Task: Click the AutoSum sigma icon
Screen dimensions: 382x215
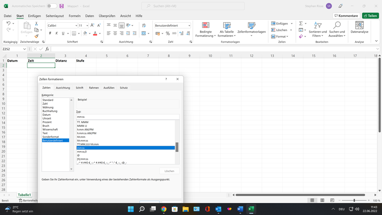Action: coord(301,23)
